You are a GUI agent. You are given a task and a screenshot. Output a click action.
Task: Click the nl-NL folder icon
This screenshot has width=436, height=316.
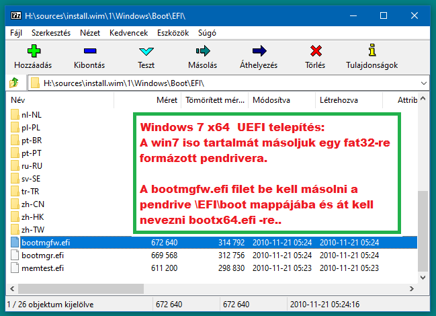(x=15, y=114)
